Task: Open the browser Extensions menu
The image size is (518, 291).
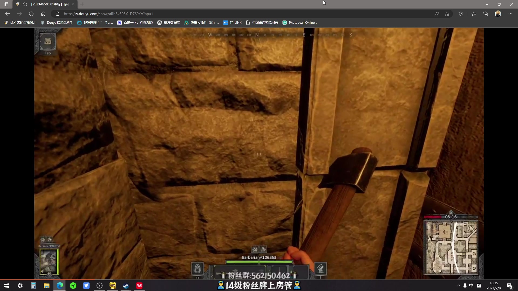Action: point(461,14)
